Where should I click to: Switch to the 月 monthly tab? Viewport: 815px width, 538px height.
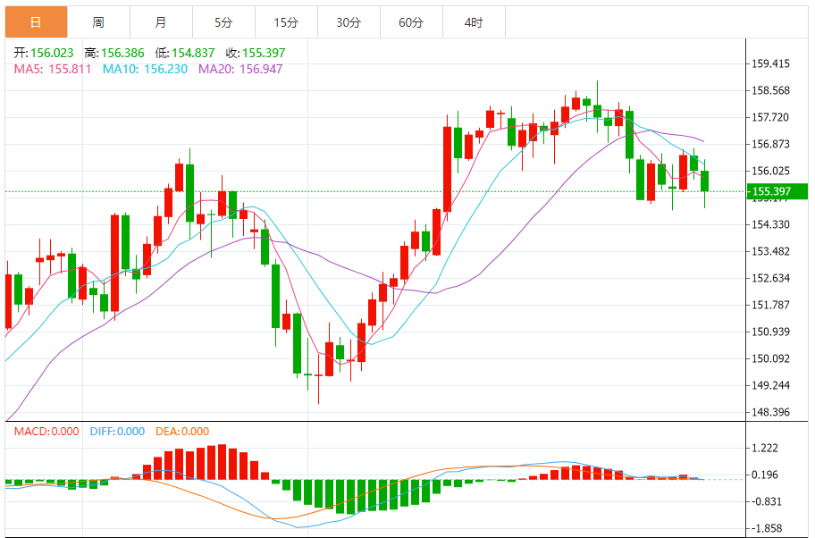tap(161, 22)
